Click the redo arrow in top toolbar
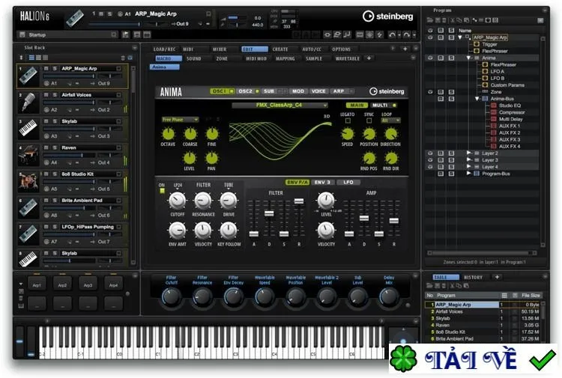The image size is (562, 378). 406,34
